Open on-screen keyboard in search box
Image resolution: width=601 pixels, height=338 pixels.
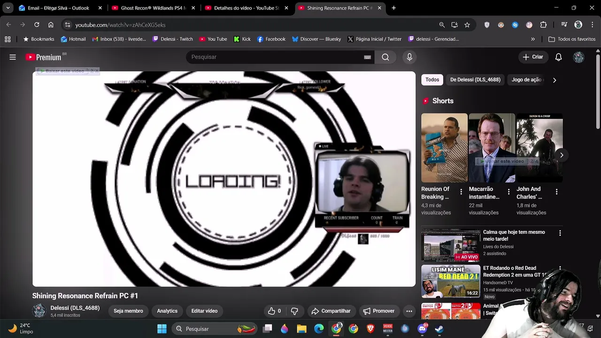[367, 57]
